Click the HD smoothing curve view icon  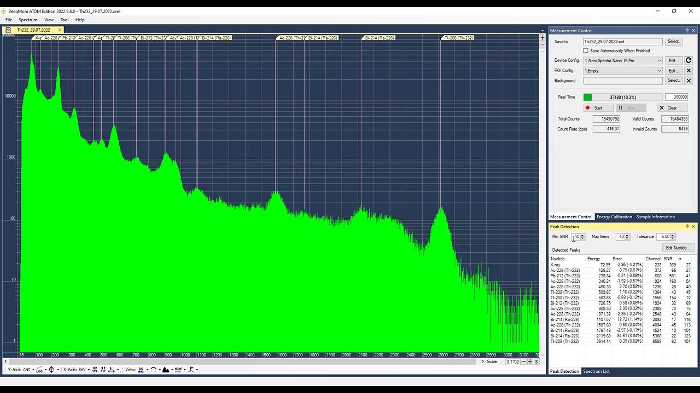pyautogui.click(x=153, y=370)
